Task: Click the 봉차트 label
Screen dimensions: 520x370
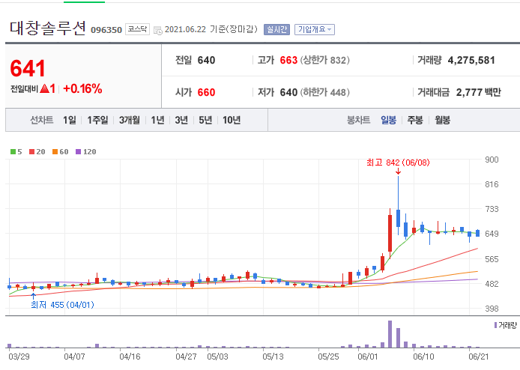Action: [x=358, y=120]
